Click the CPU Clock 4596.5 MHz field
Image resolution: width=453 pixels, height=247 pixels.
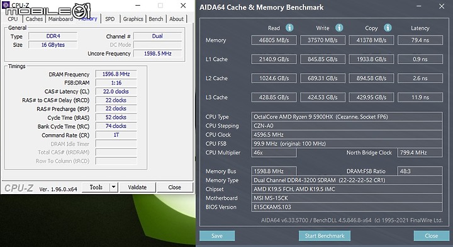(347, 135)
